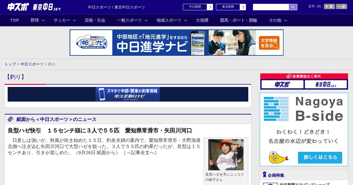Go to 中日スポーツ in breadcrumb
353x185 pixels.
(32, 64)
